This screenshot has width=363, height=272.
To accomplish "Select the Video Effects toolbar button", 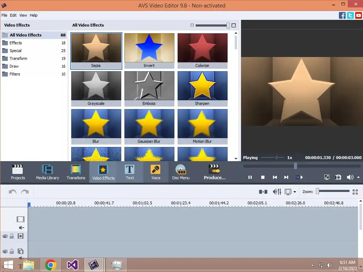I will coord(103,172).
